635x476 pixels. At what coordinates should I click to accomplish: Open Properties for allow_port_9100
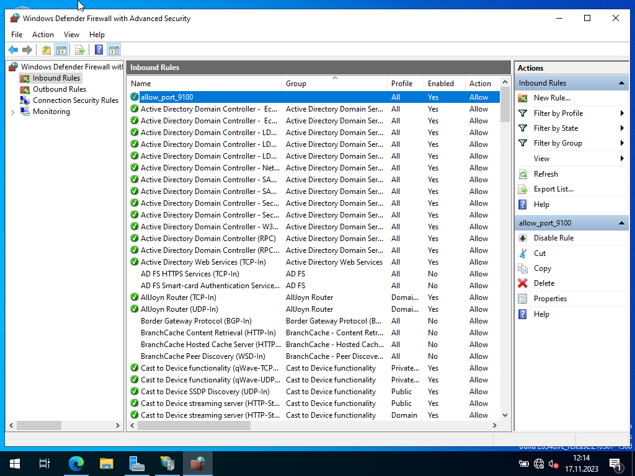(x=550, y=299)
